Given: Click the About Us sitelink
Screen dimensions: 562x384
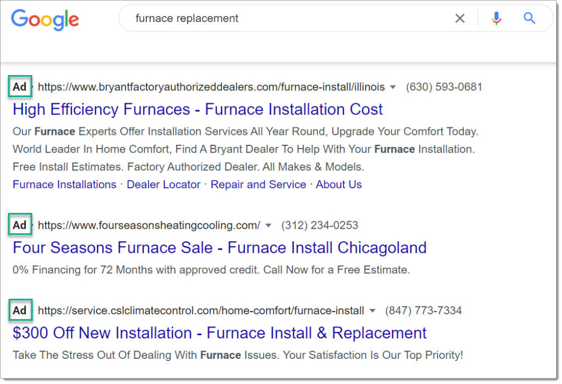Looking at the screenshot, I should click(339, 184).
